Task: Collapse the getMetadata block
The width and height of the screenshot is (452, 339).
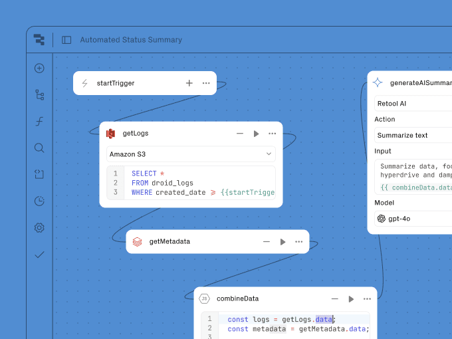Action: tap(267, 241)
